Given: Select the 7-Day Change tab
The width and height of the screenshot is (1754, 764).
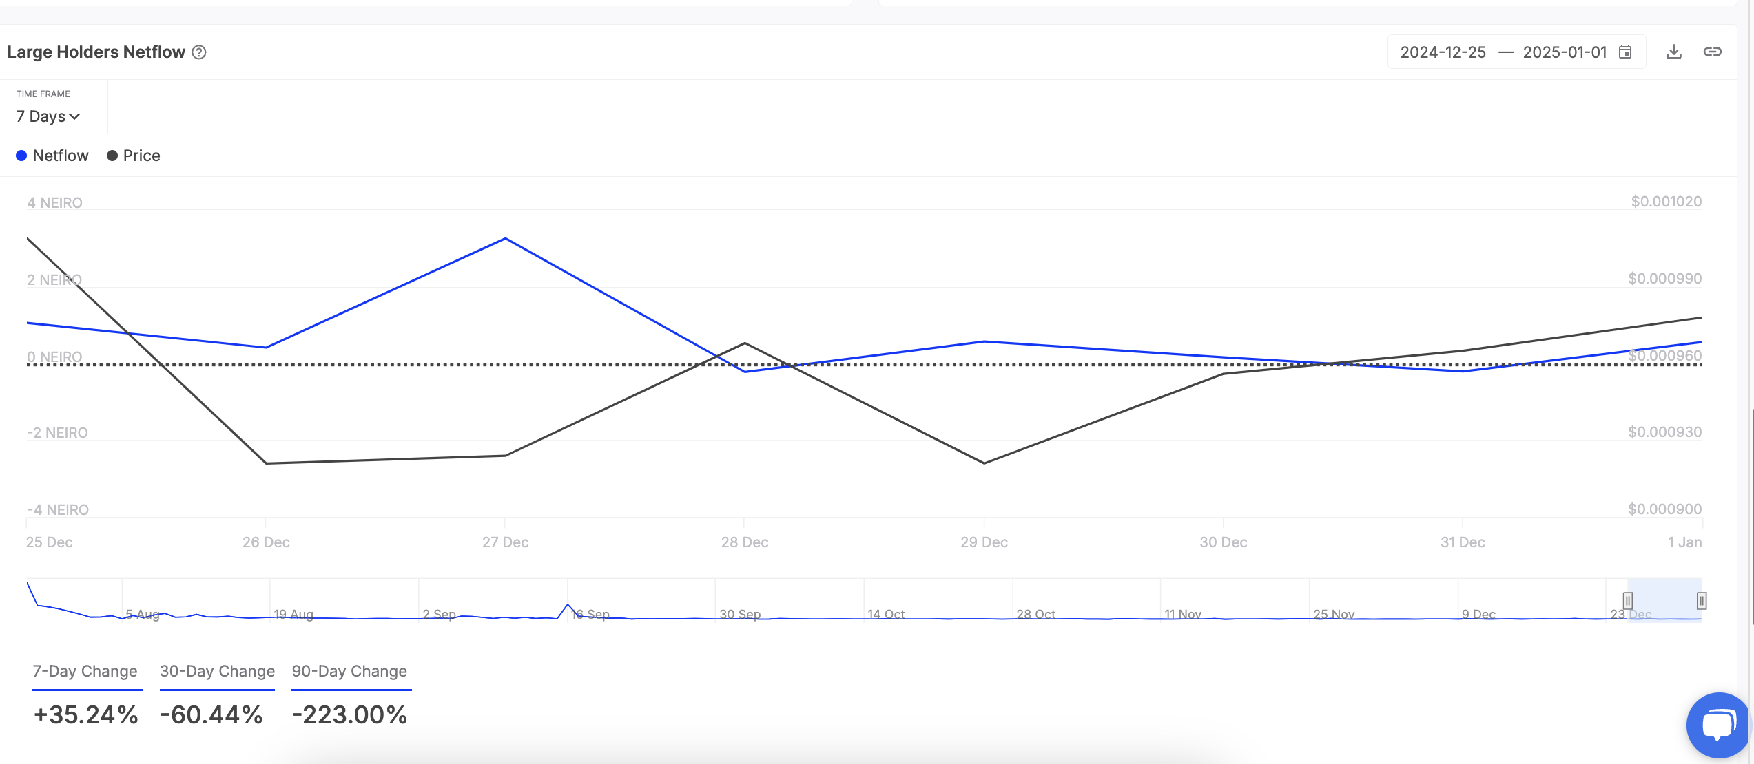Looking at the screenshot, I should [x=85, y=671].
